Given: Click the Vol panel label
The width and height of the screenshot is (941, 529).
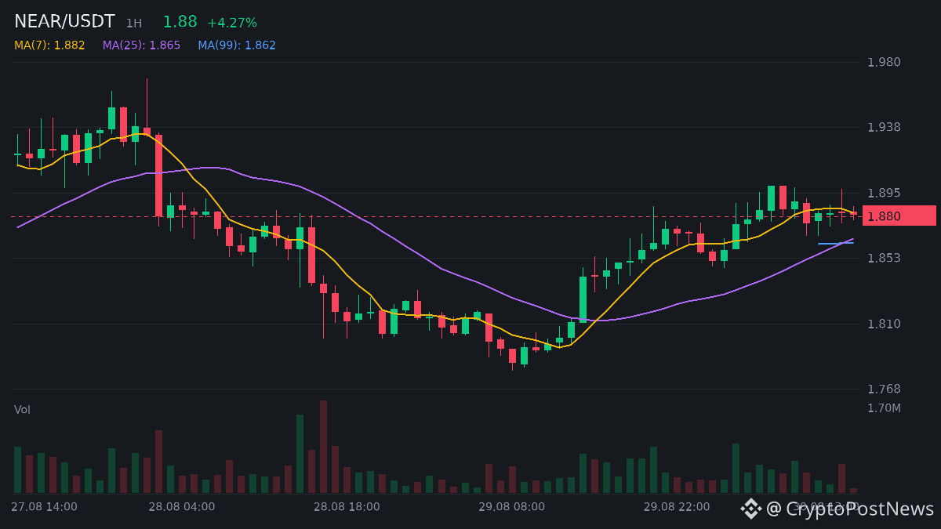Looking at the screenshot, I should 22,410.
